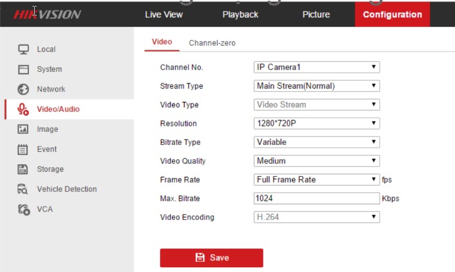Open the Frame Rate dropdown

click(x=317, y=179)
